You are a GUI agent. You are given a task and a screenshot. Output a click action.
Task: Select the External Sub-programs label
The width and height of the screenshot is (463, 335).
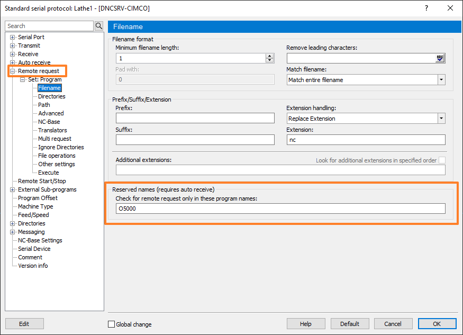pyautogui.click(x=47, y=189)
